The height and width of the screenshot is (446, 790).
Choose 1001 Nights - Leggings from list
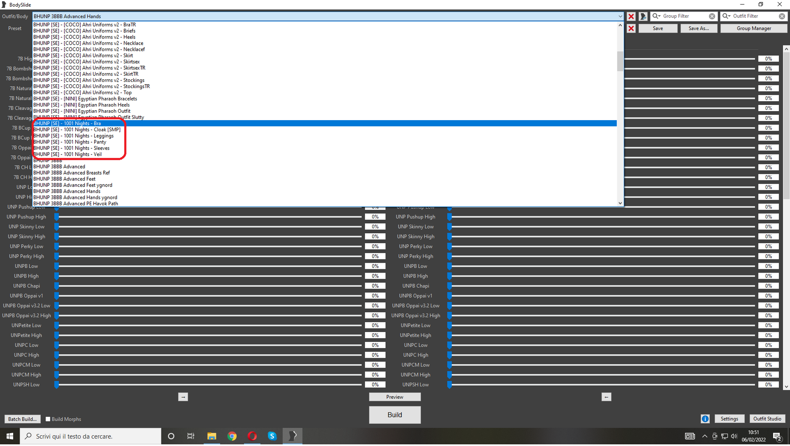point(325,136)
